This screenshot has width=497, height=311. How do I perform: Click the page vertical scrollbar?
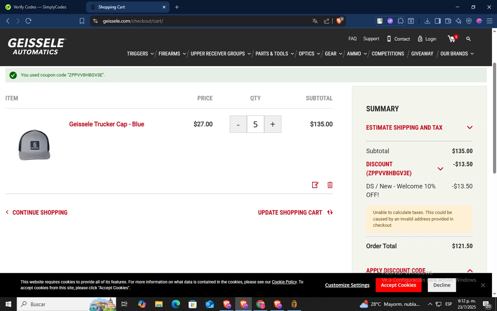[x=494, y=118]
